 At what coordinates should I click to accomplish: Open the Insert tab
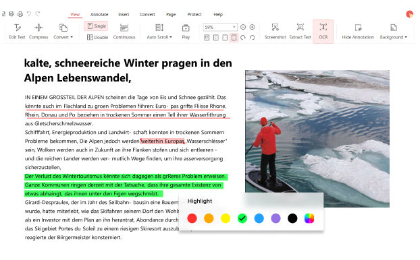tap(124, 14)
